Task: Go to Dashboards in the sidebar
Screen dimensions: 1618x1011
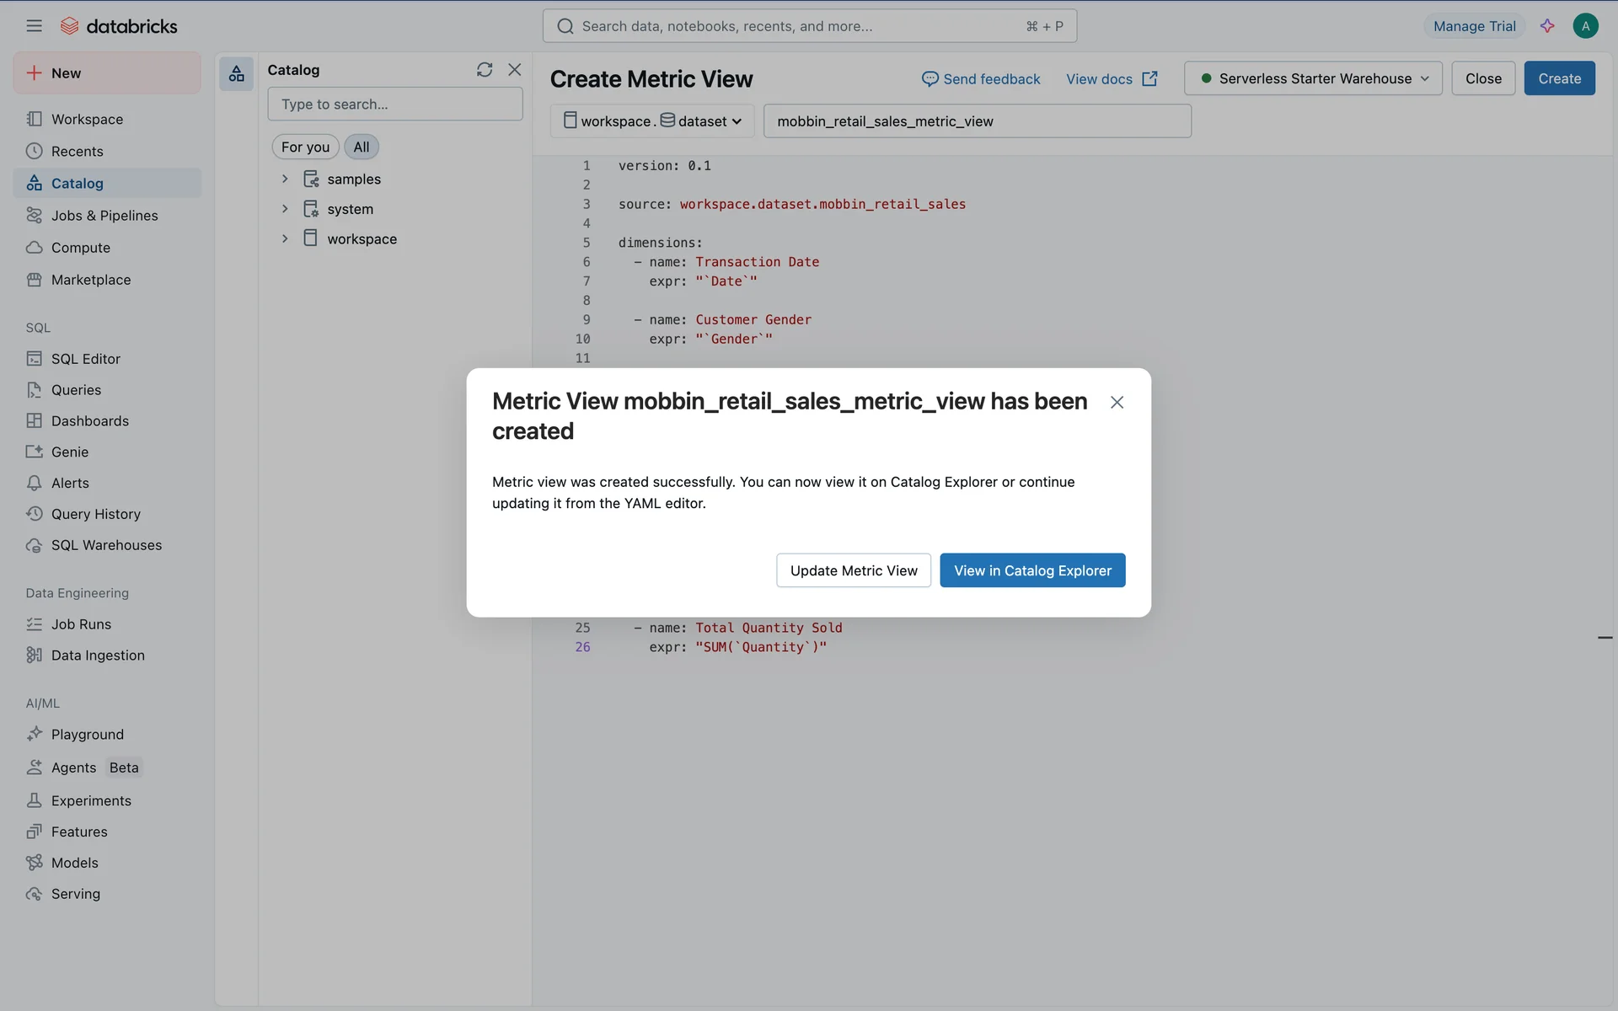Action: point(89,420)
